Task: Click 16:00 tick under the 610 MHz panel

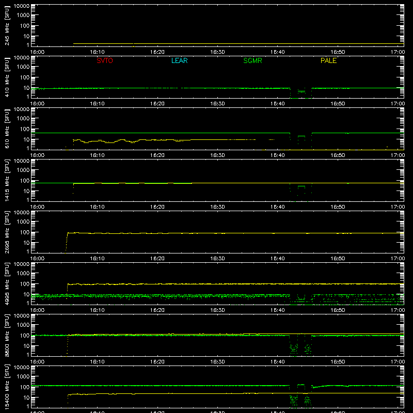Action: click(37, 155)
